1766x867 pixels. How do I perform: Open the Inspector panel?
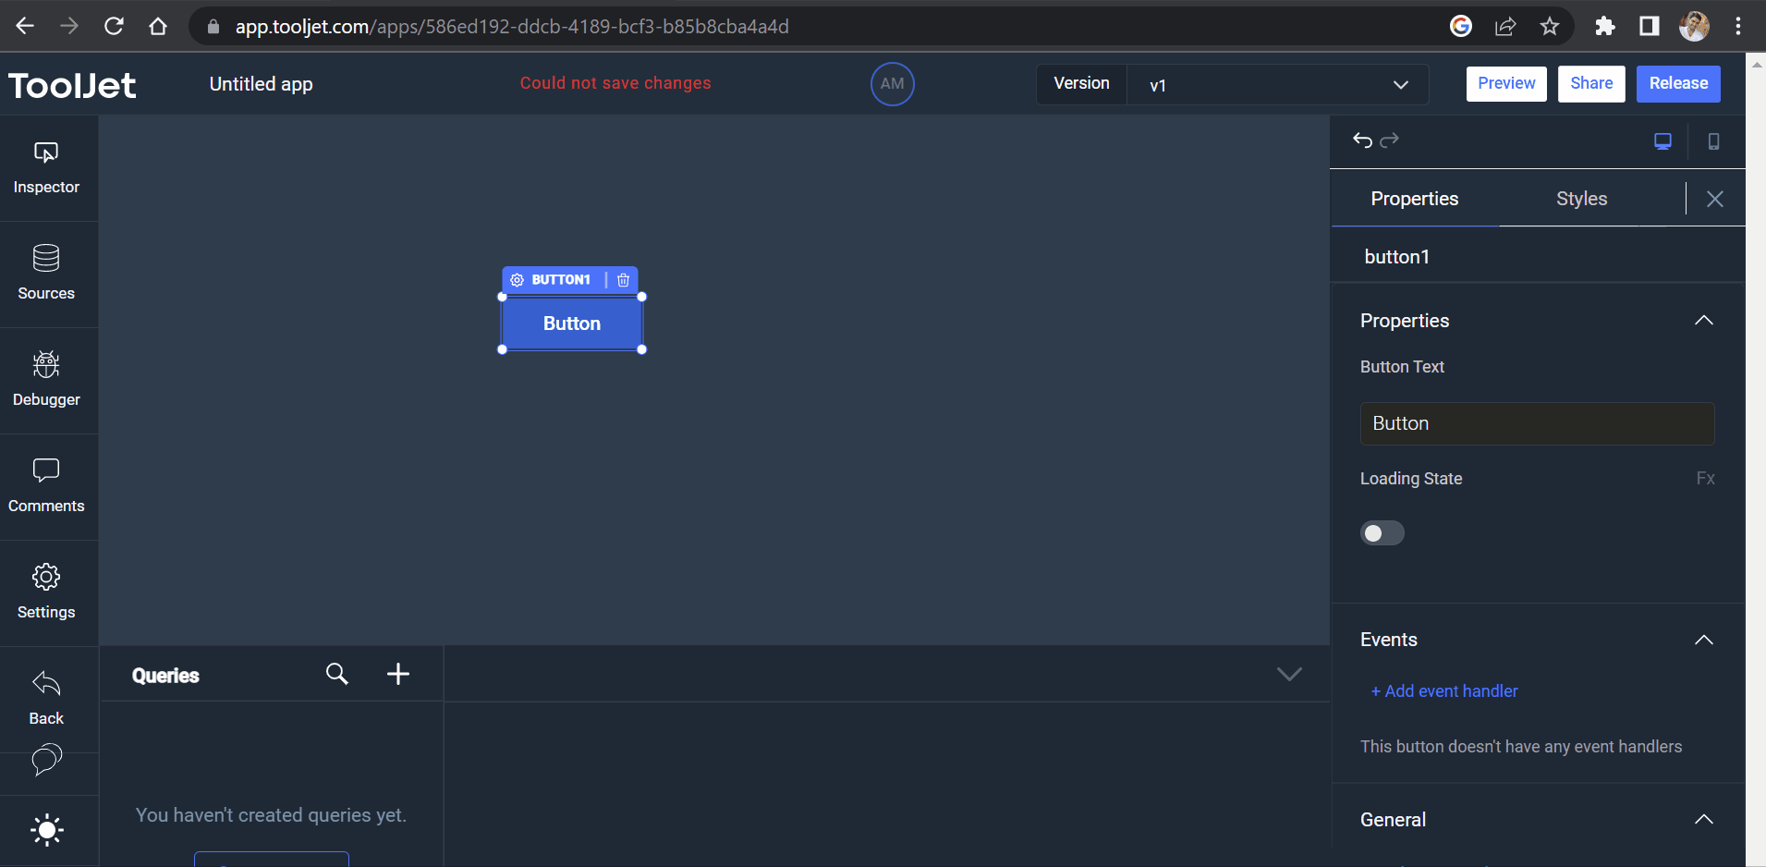[x=46, y=168]
